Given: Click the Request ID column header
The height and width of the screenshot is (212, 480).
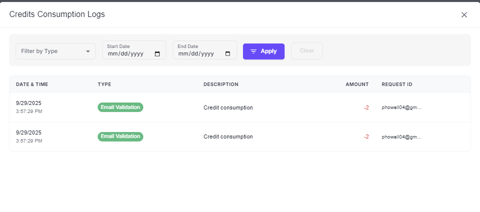Looking at the screenshot, I should [397, 84].
